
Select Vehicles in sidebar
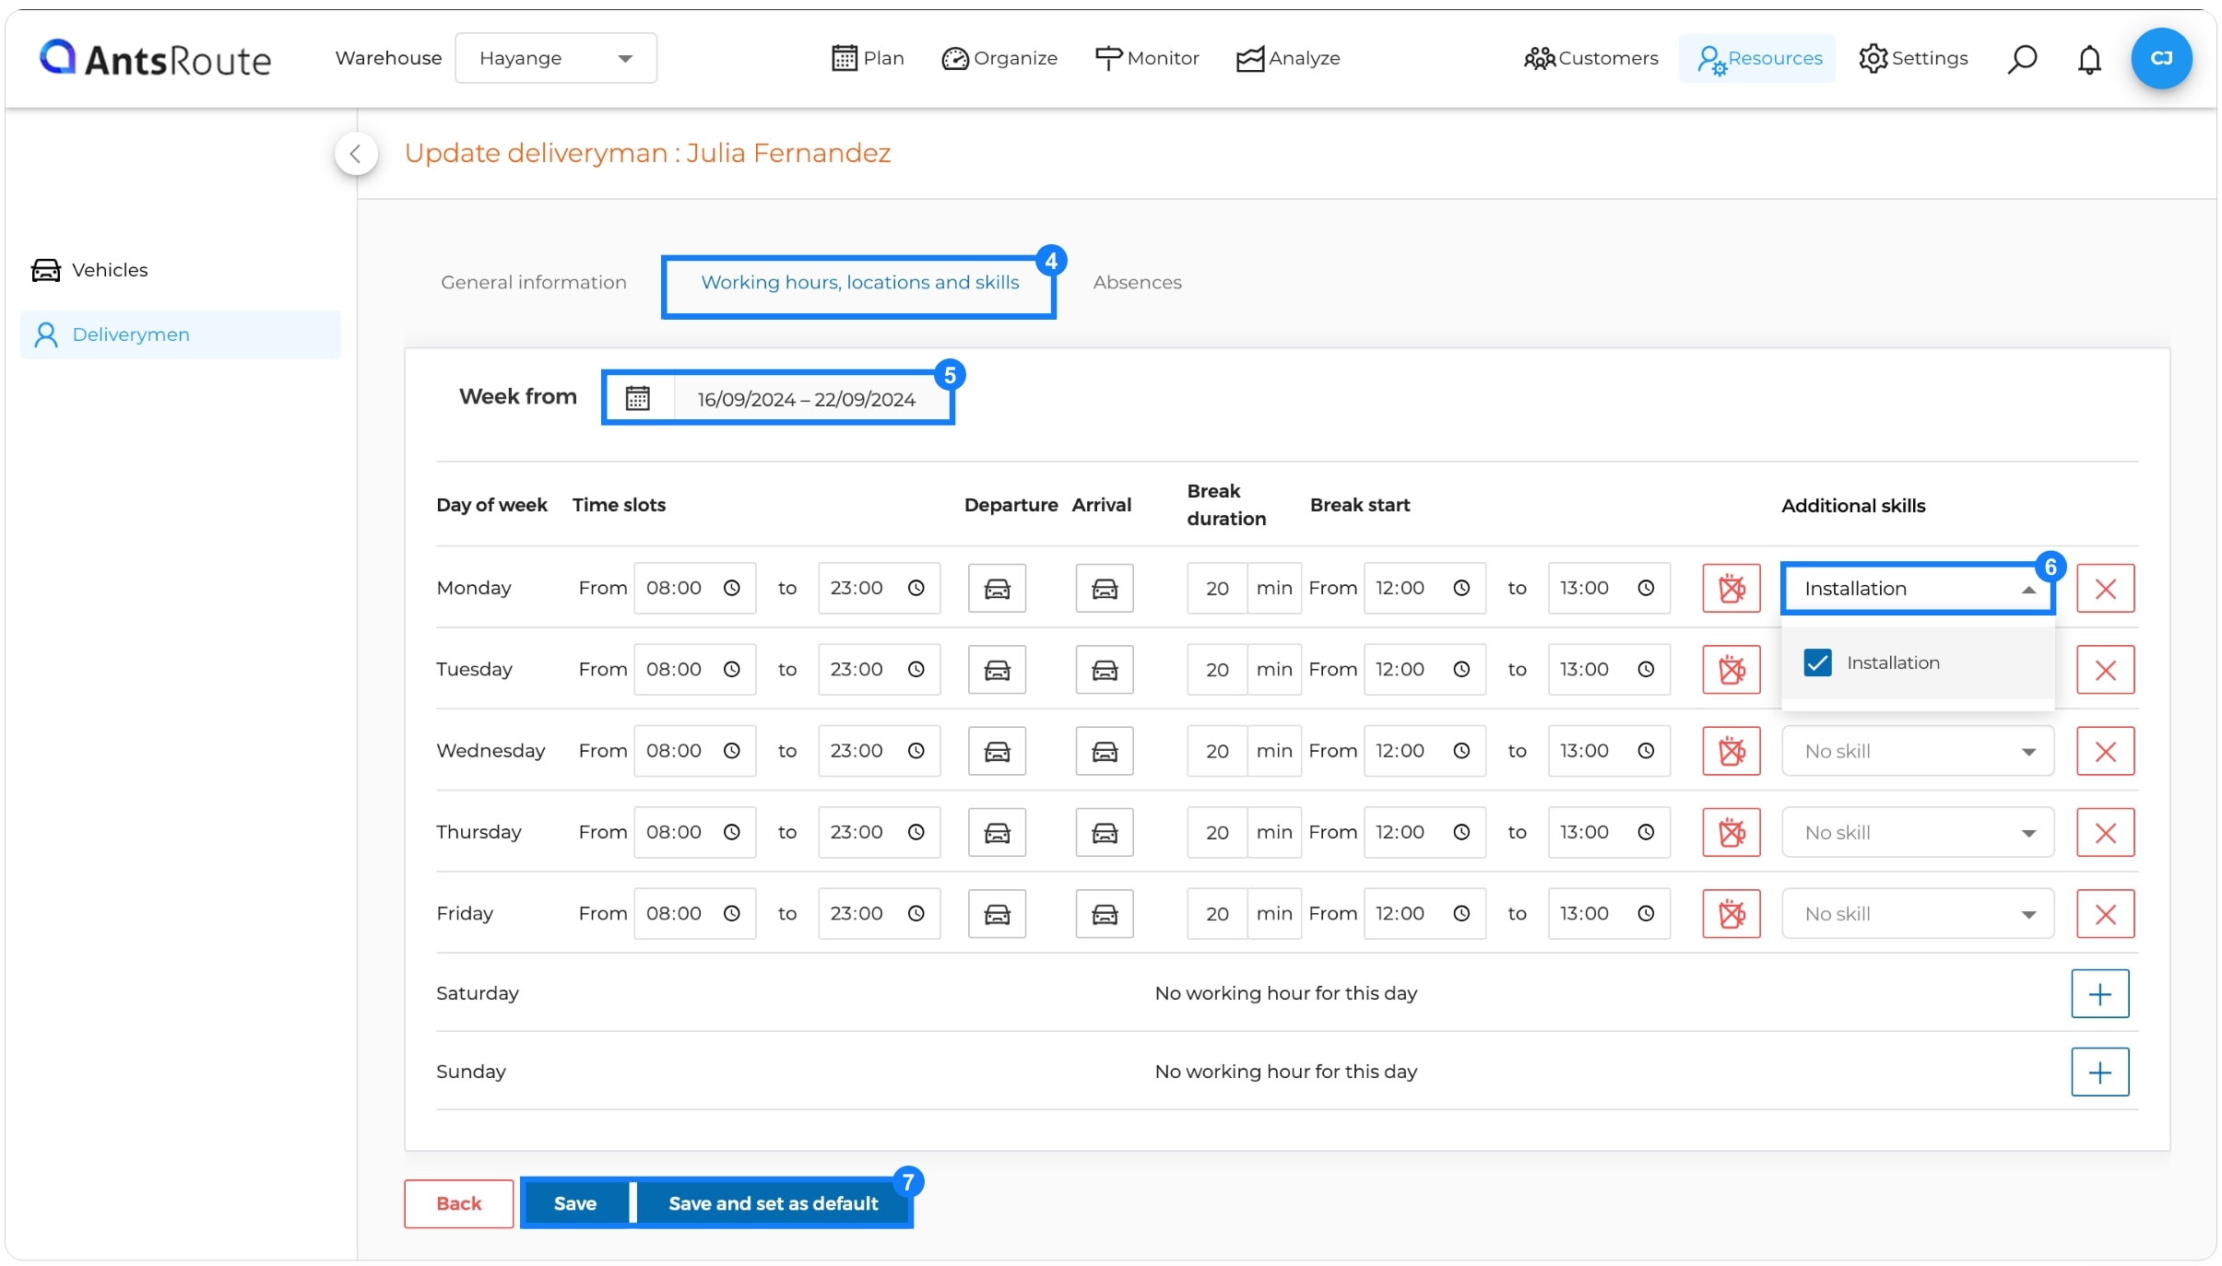[89, 270]
